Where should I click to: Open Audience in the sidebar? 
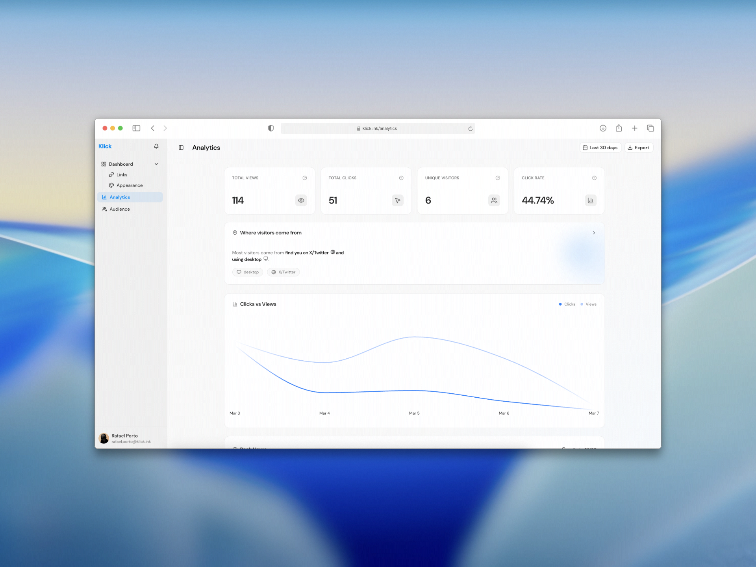point(120,209)
